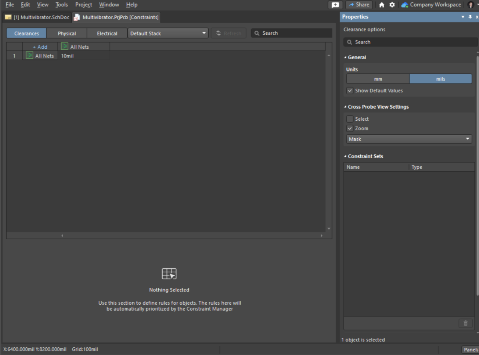Image resolution: width=479 pixels, height=355 pixels.
Task: Collapse the Constraint Sets section
Action: pos(345,156)
